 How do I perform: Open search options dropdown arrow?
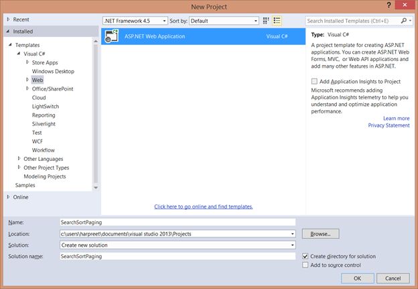point(410,21)
